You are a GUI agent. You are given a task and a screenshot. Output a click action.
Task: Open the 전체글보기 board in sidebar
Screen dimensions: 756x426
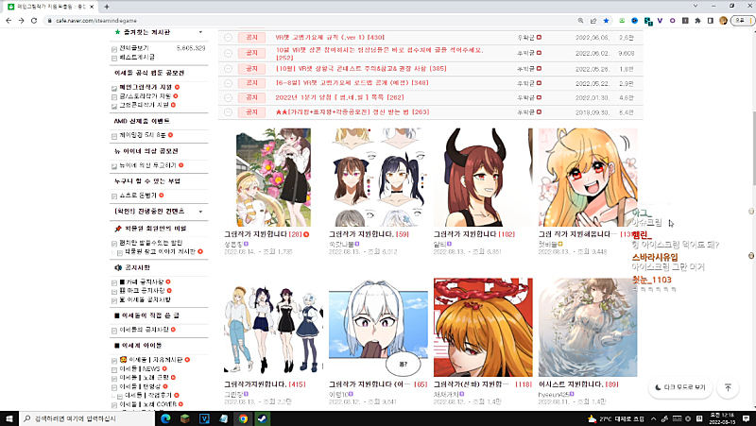(x=132, y=46)
